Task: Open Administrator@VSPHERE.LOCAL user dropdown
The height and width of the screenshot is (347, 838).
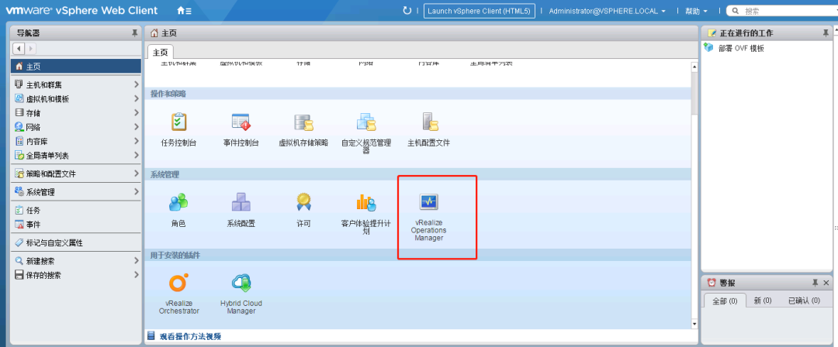Action: coord(607,11)
